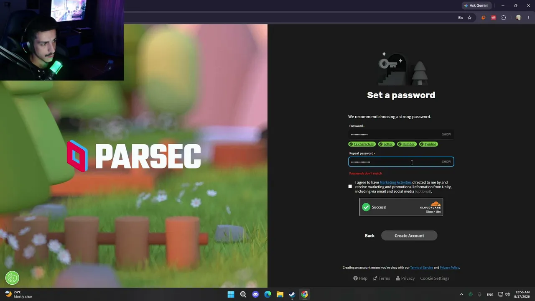Click Ask Gemini button

pyautogui.click(x=476, y=5)
